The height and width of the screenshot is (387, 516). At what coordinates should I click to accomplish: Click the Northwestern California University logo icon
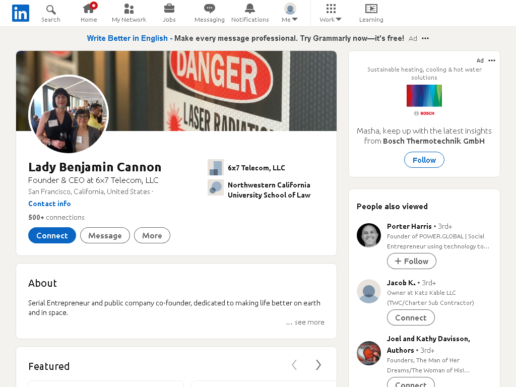[x=216, y=187]
